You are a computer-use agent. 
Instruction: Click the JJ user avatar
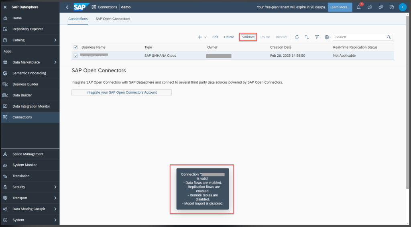click(403, 7)
